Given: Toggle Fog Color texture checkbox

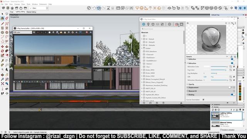Looking at the screenshot, I should tap(234, 70).
